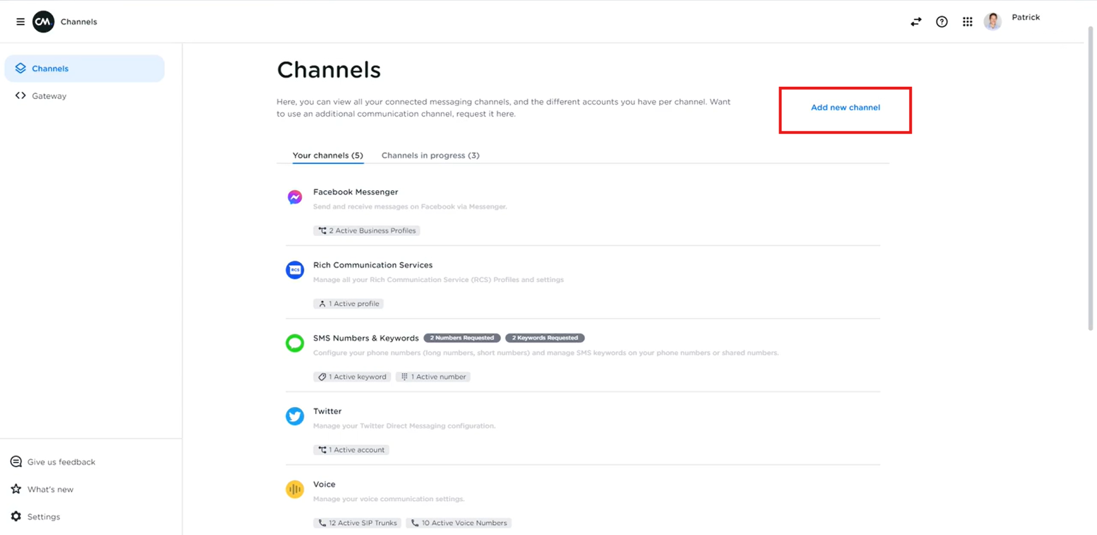Click the switch accounts arrows icon
Viewport: 1097px width, 535px height.
(x=916, y=22)
